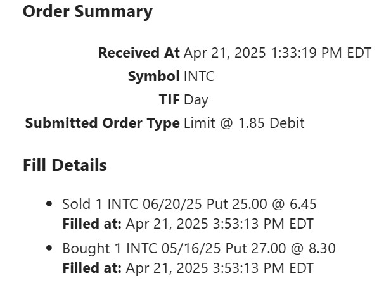The height and width of the screenshot is (290, 391).
Task: Click the Submitted Order Type label
Action: pyautogui.click(x=102, y=123)
